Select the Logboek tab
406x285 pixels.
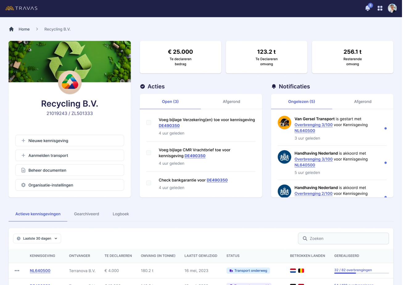click(x=122, y=216)
